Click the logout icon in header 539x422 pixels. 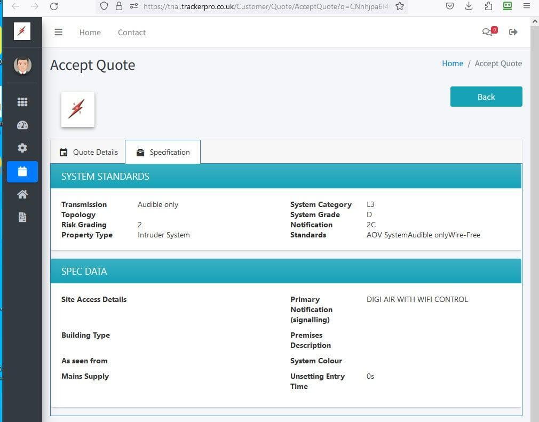(513, 32)
